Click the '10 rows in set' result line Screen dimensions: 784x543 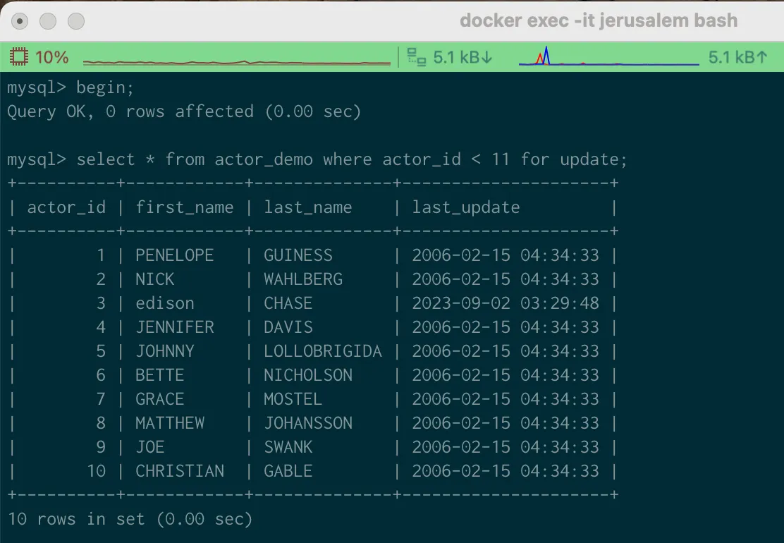[130, 519]
